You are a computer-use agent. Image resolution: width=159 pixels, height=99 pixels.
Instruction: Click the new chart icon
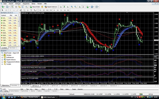tap(3, 7)
